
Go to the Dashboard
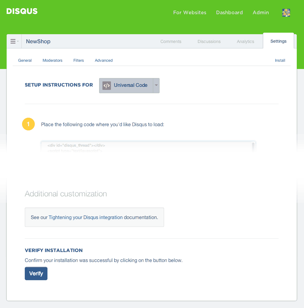point(229,13)
